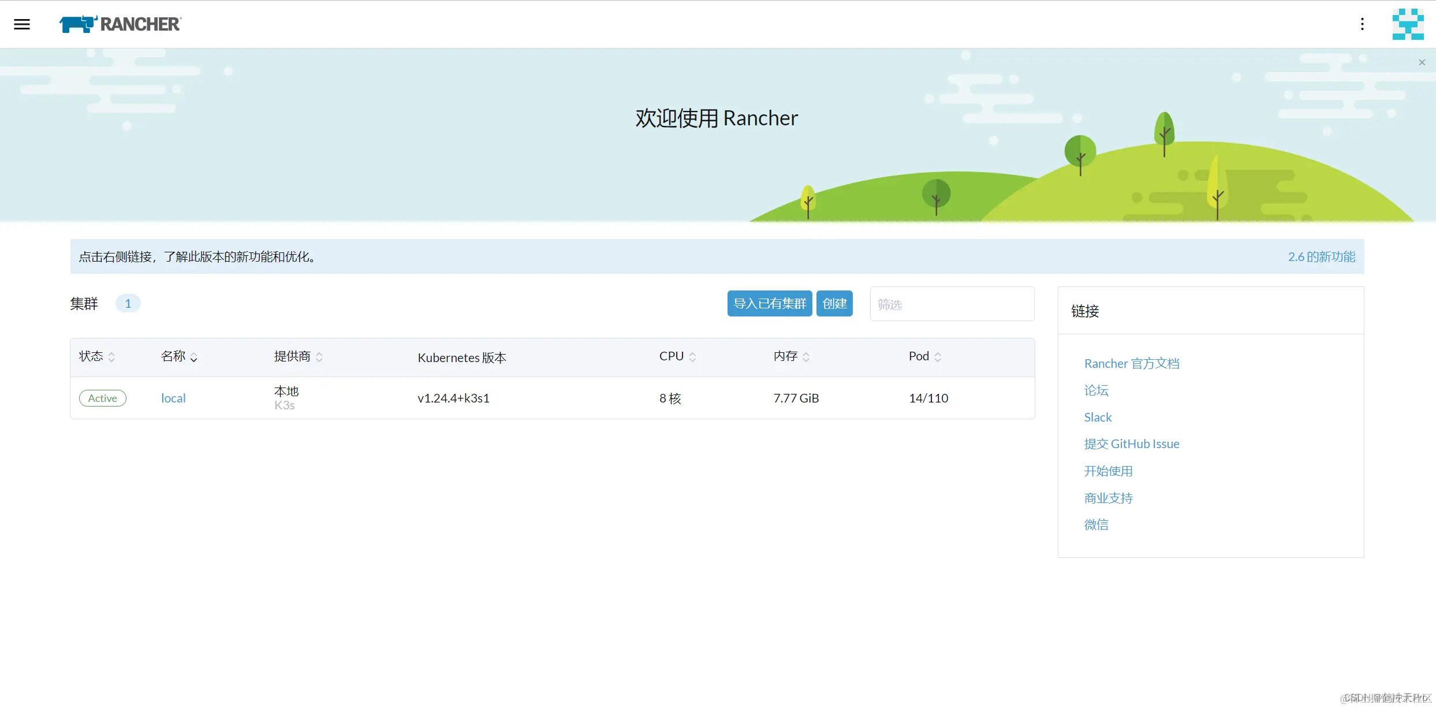This screenshot has width=1436, height=708.
Task: Click the Rancher logo
Action: tap(120, 24)
